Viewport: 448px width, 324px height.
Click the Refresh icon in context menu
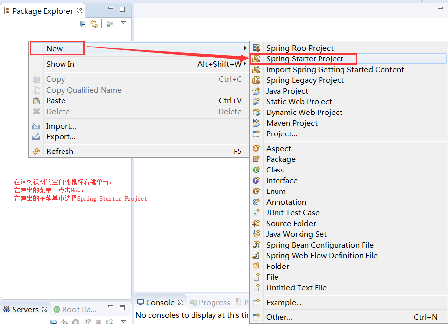(x=36, y=152)
